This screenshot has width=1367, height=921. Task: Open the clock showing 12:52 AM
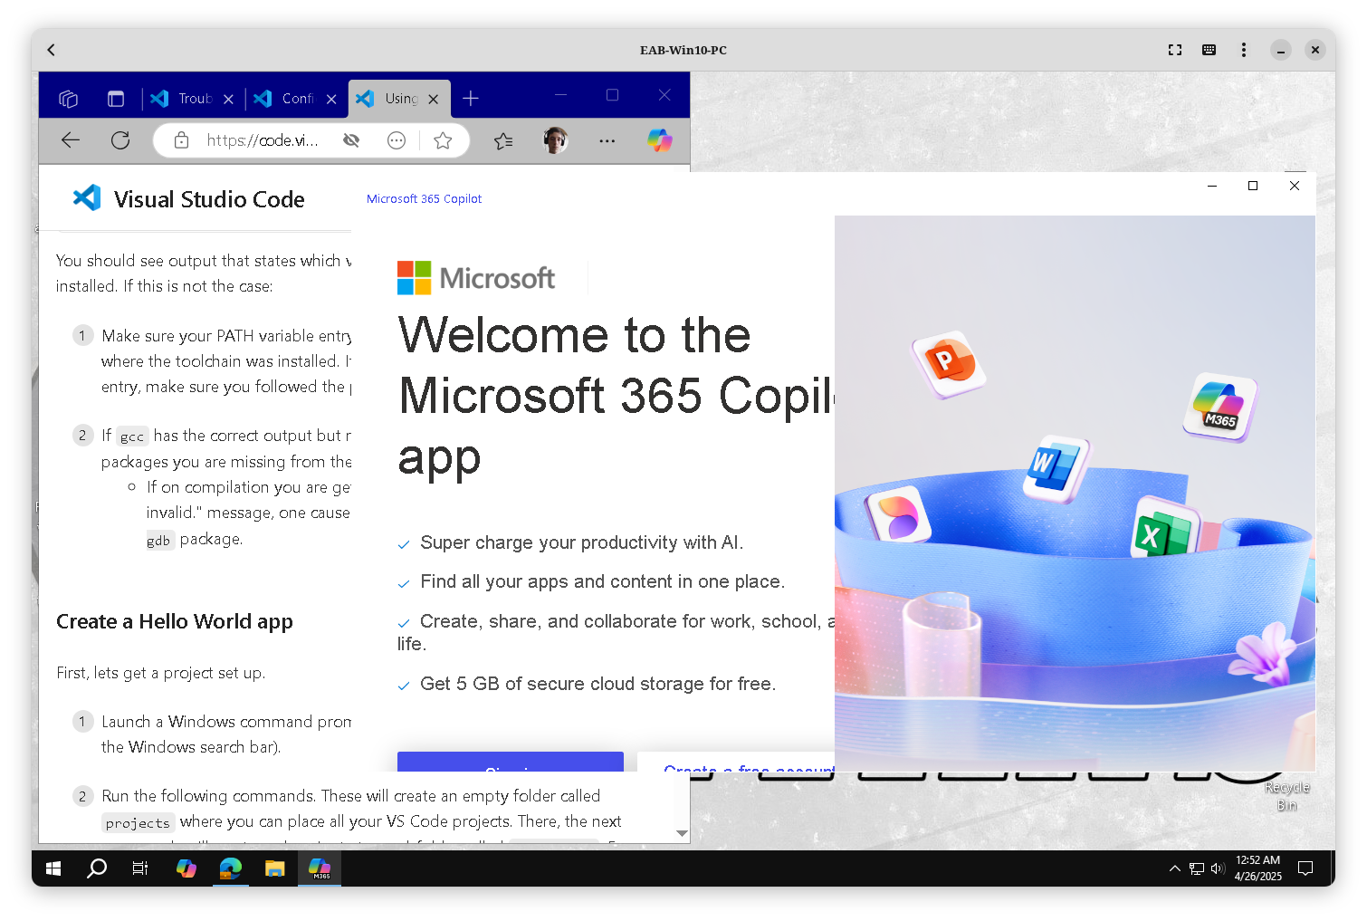[x=1257, y=868]
